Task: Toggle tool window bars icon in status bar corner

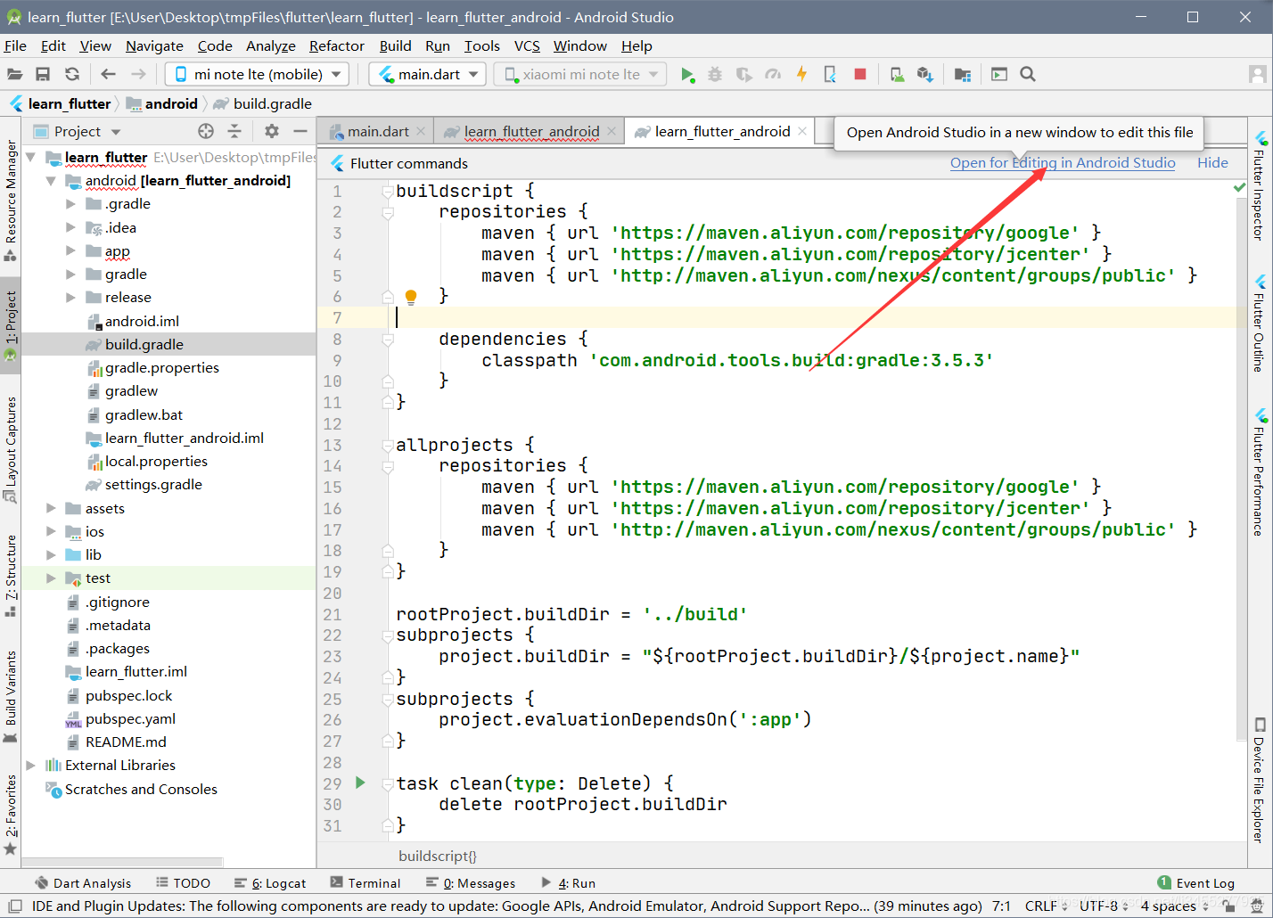Action: (14, 906)
